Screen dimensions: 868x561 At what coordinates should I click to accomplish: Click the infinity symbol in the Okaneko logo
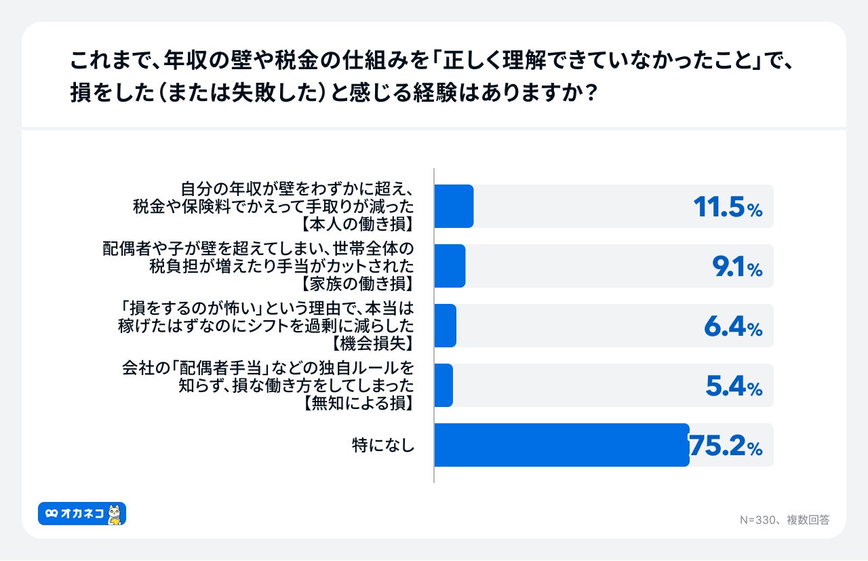52,514
